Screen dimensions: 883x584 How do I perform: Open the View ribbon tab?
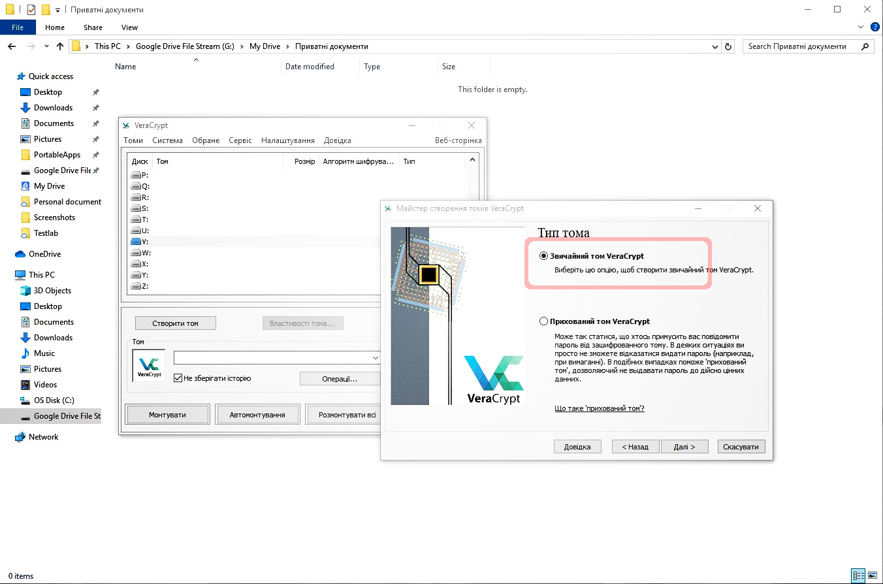(x=129, y=27)
